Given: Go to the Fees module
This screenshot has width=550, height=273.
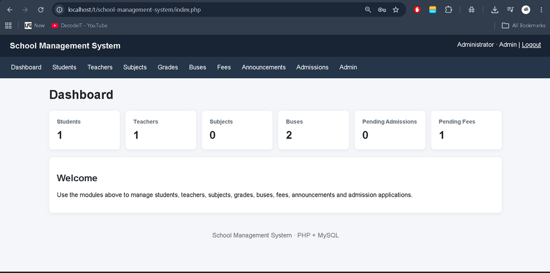Looking at the screenshot, I should click(224, 67).
